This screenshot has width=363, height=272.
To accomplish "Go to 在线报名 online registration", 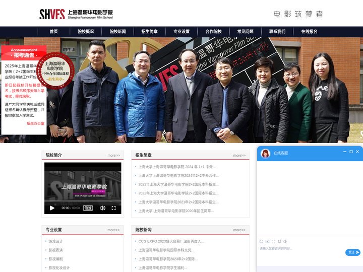I will pyautogui.click(x=309, y=31).
